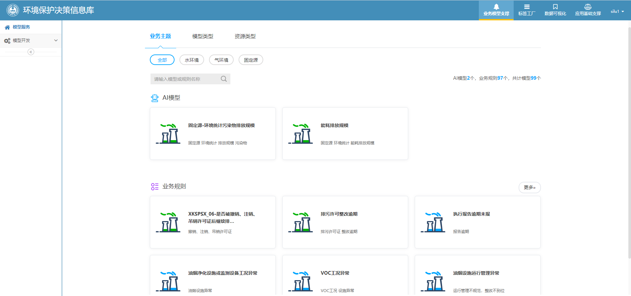Click factory icon on 能耗排放规模 card

[x=301, y=134]
